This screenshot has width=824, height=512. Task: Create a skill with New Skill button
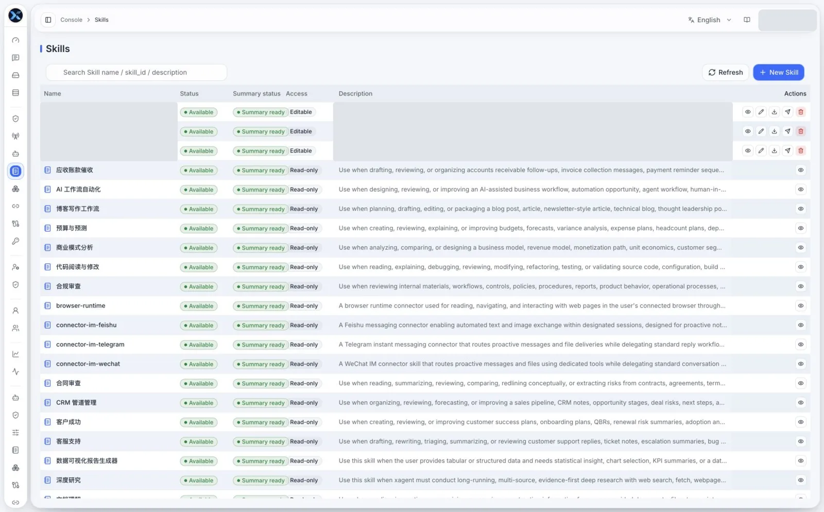click(779, 73)
